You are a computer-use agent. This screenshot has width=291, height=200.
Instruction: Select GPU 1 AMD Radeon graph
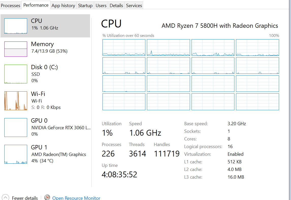click(x=16, y=154)
